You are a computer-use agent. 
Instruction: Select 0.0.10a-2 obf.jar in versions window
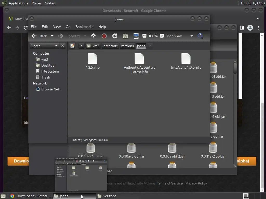tap(91, 151)
